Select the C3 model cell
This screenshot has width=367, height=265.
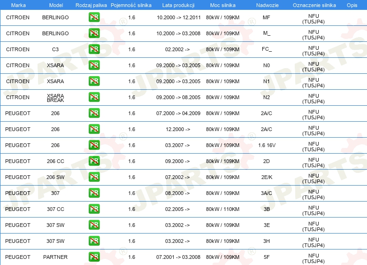(55, 49)
